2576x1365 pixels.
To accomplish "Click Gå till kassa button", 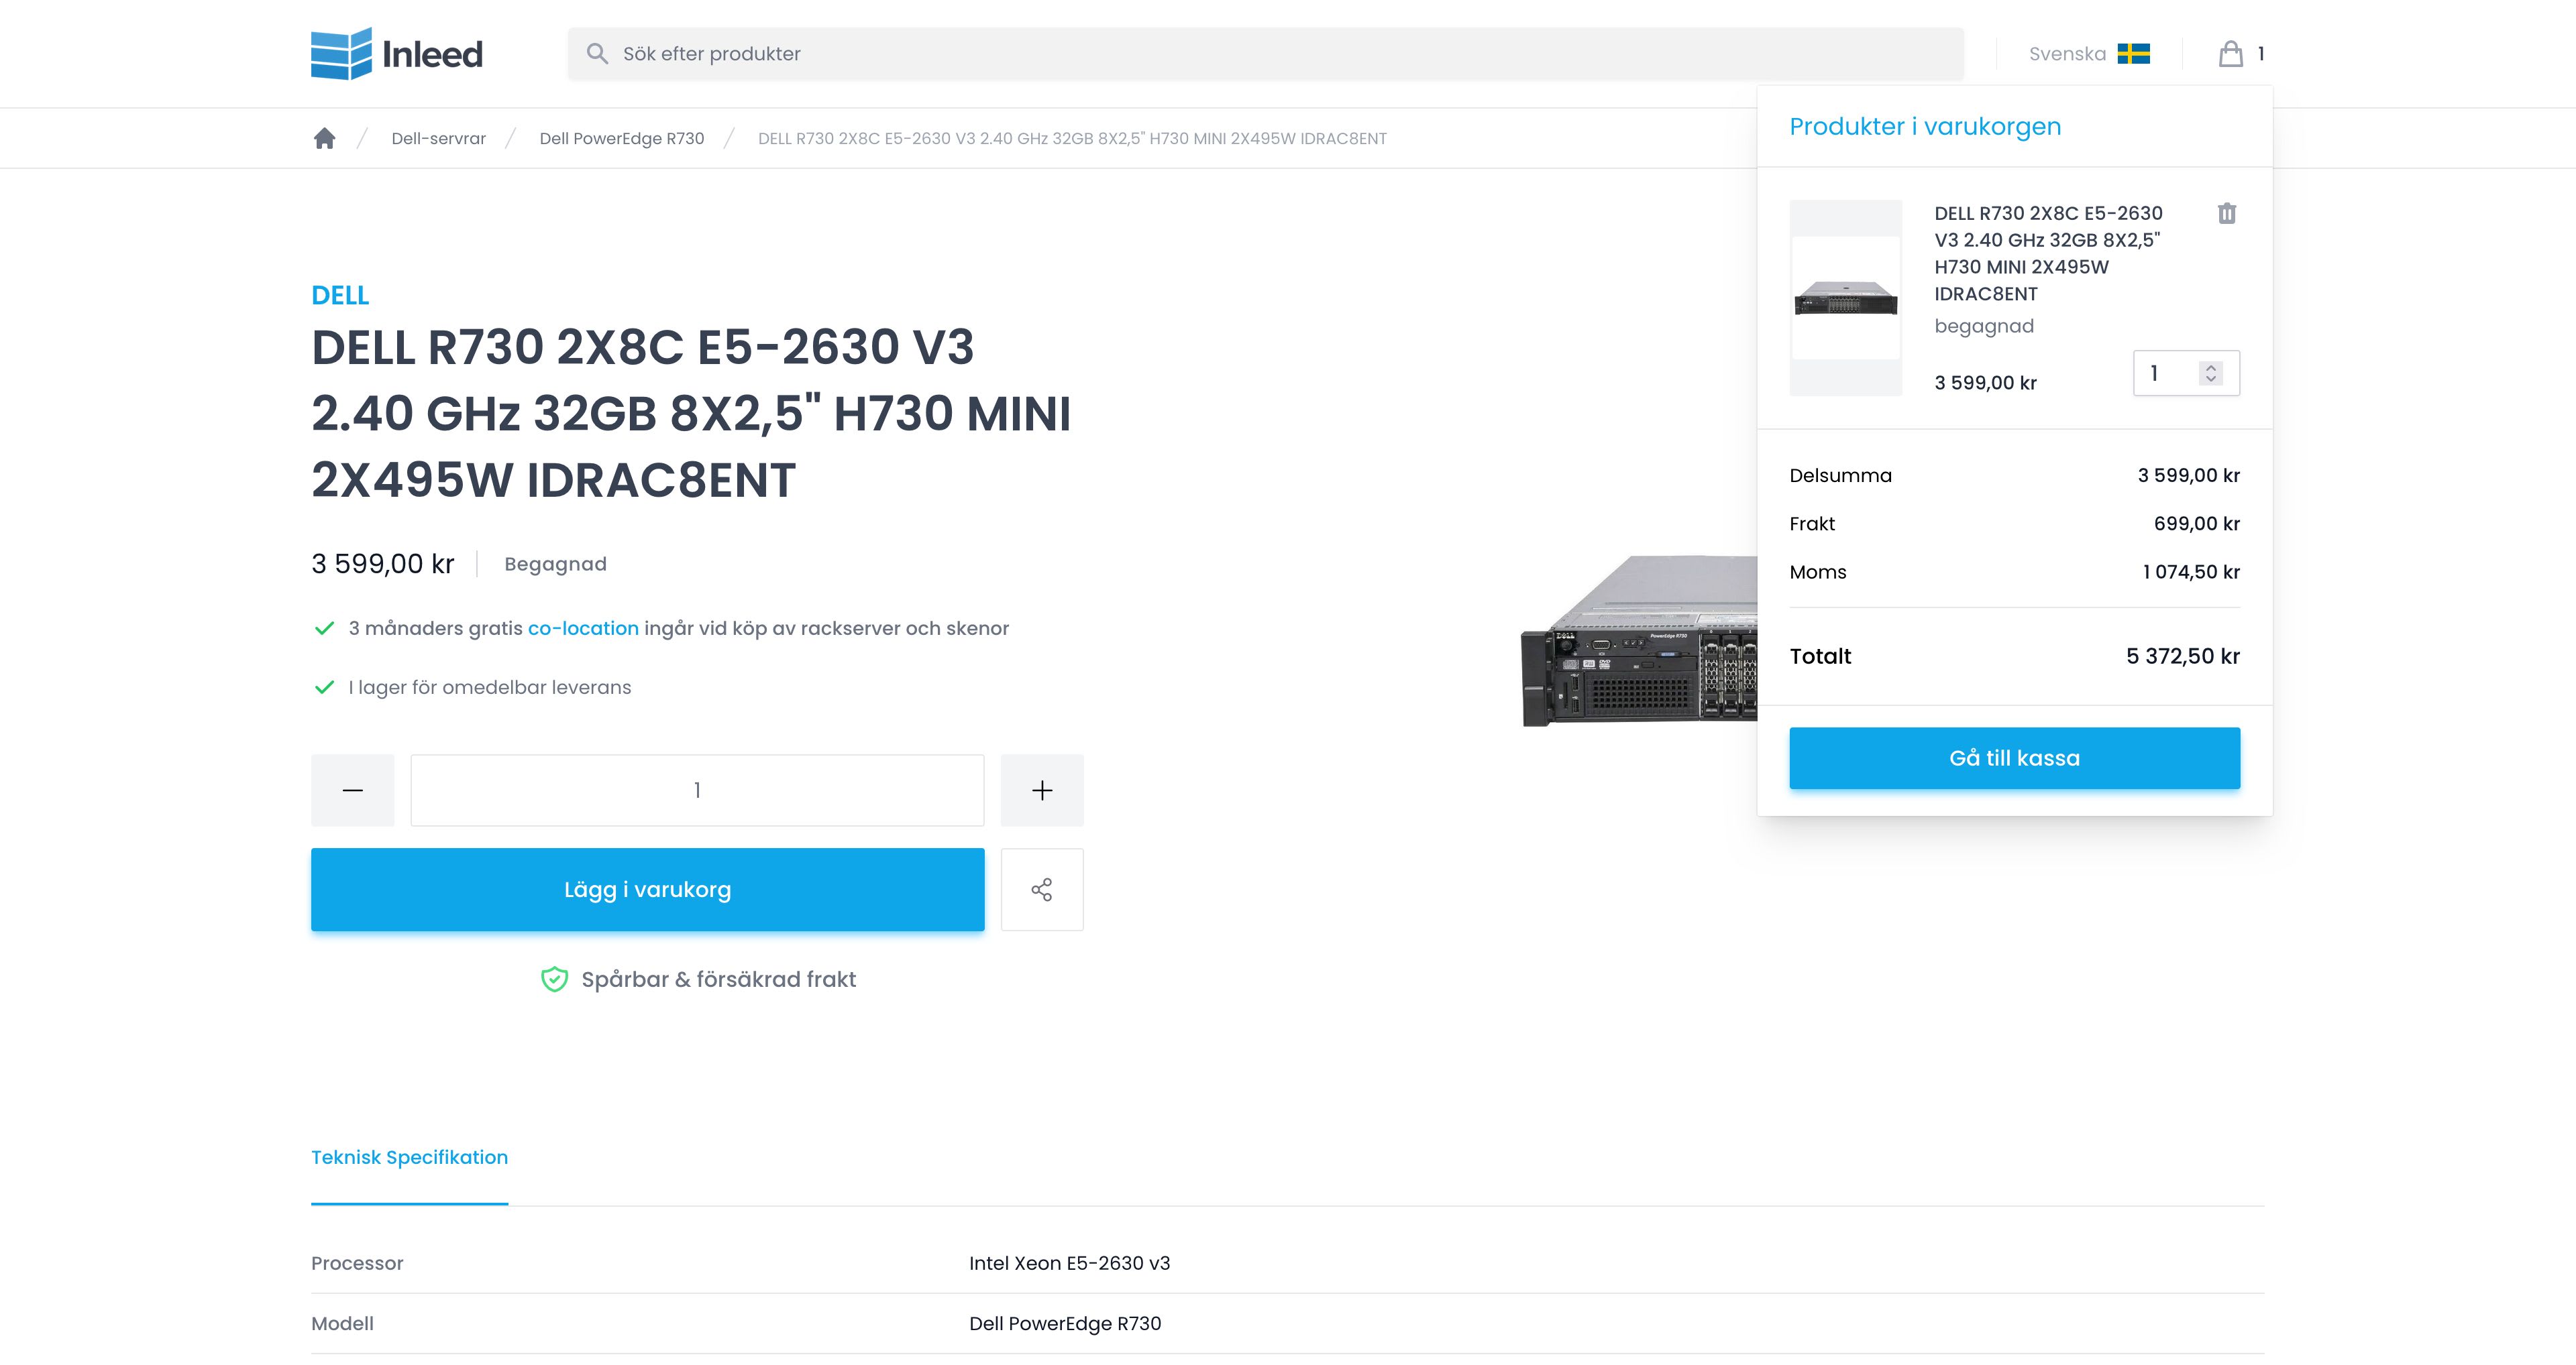I will click(2014, 758).
